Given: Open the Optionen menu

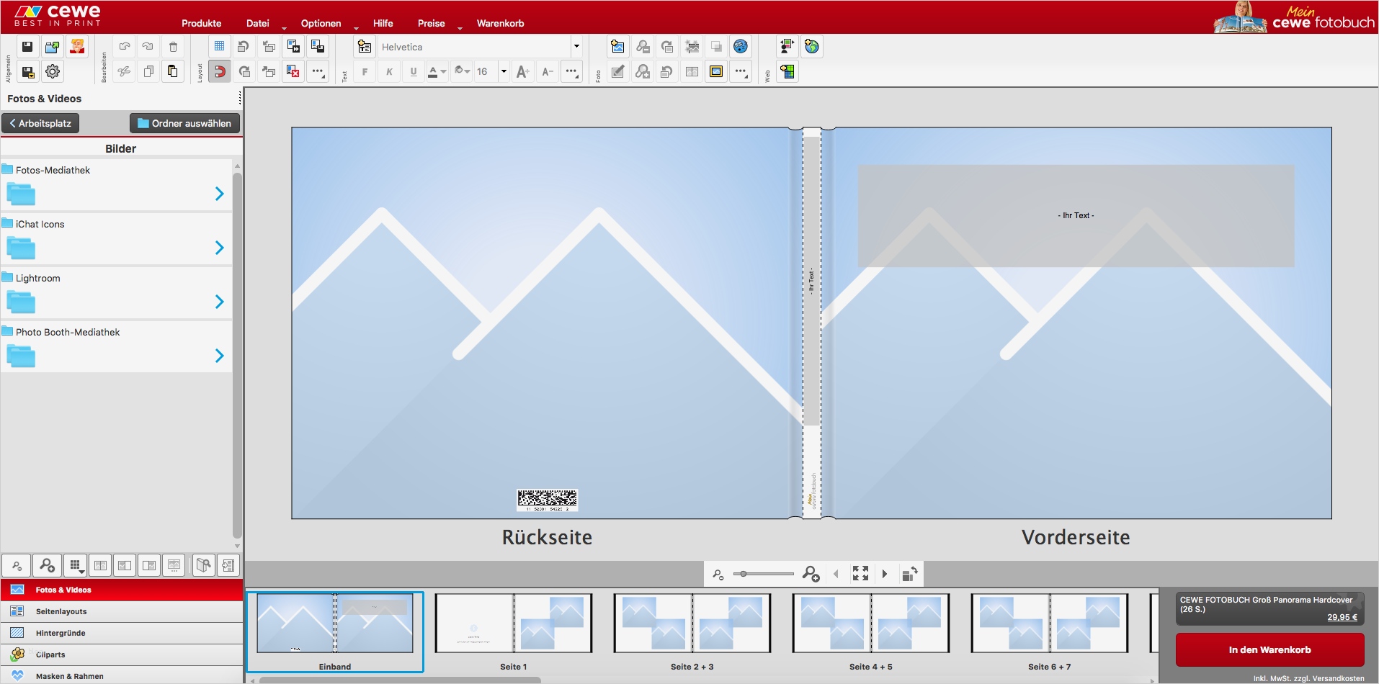Looking at the screenshot, I should (x=321, y=23).
